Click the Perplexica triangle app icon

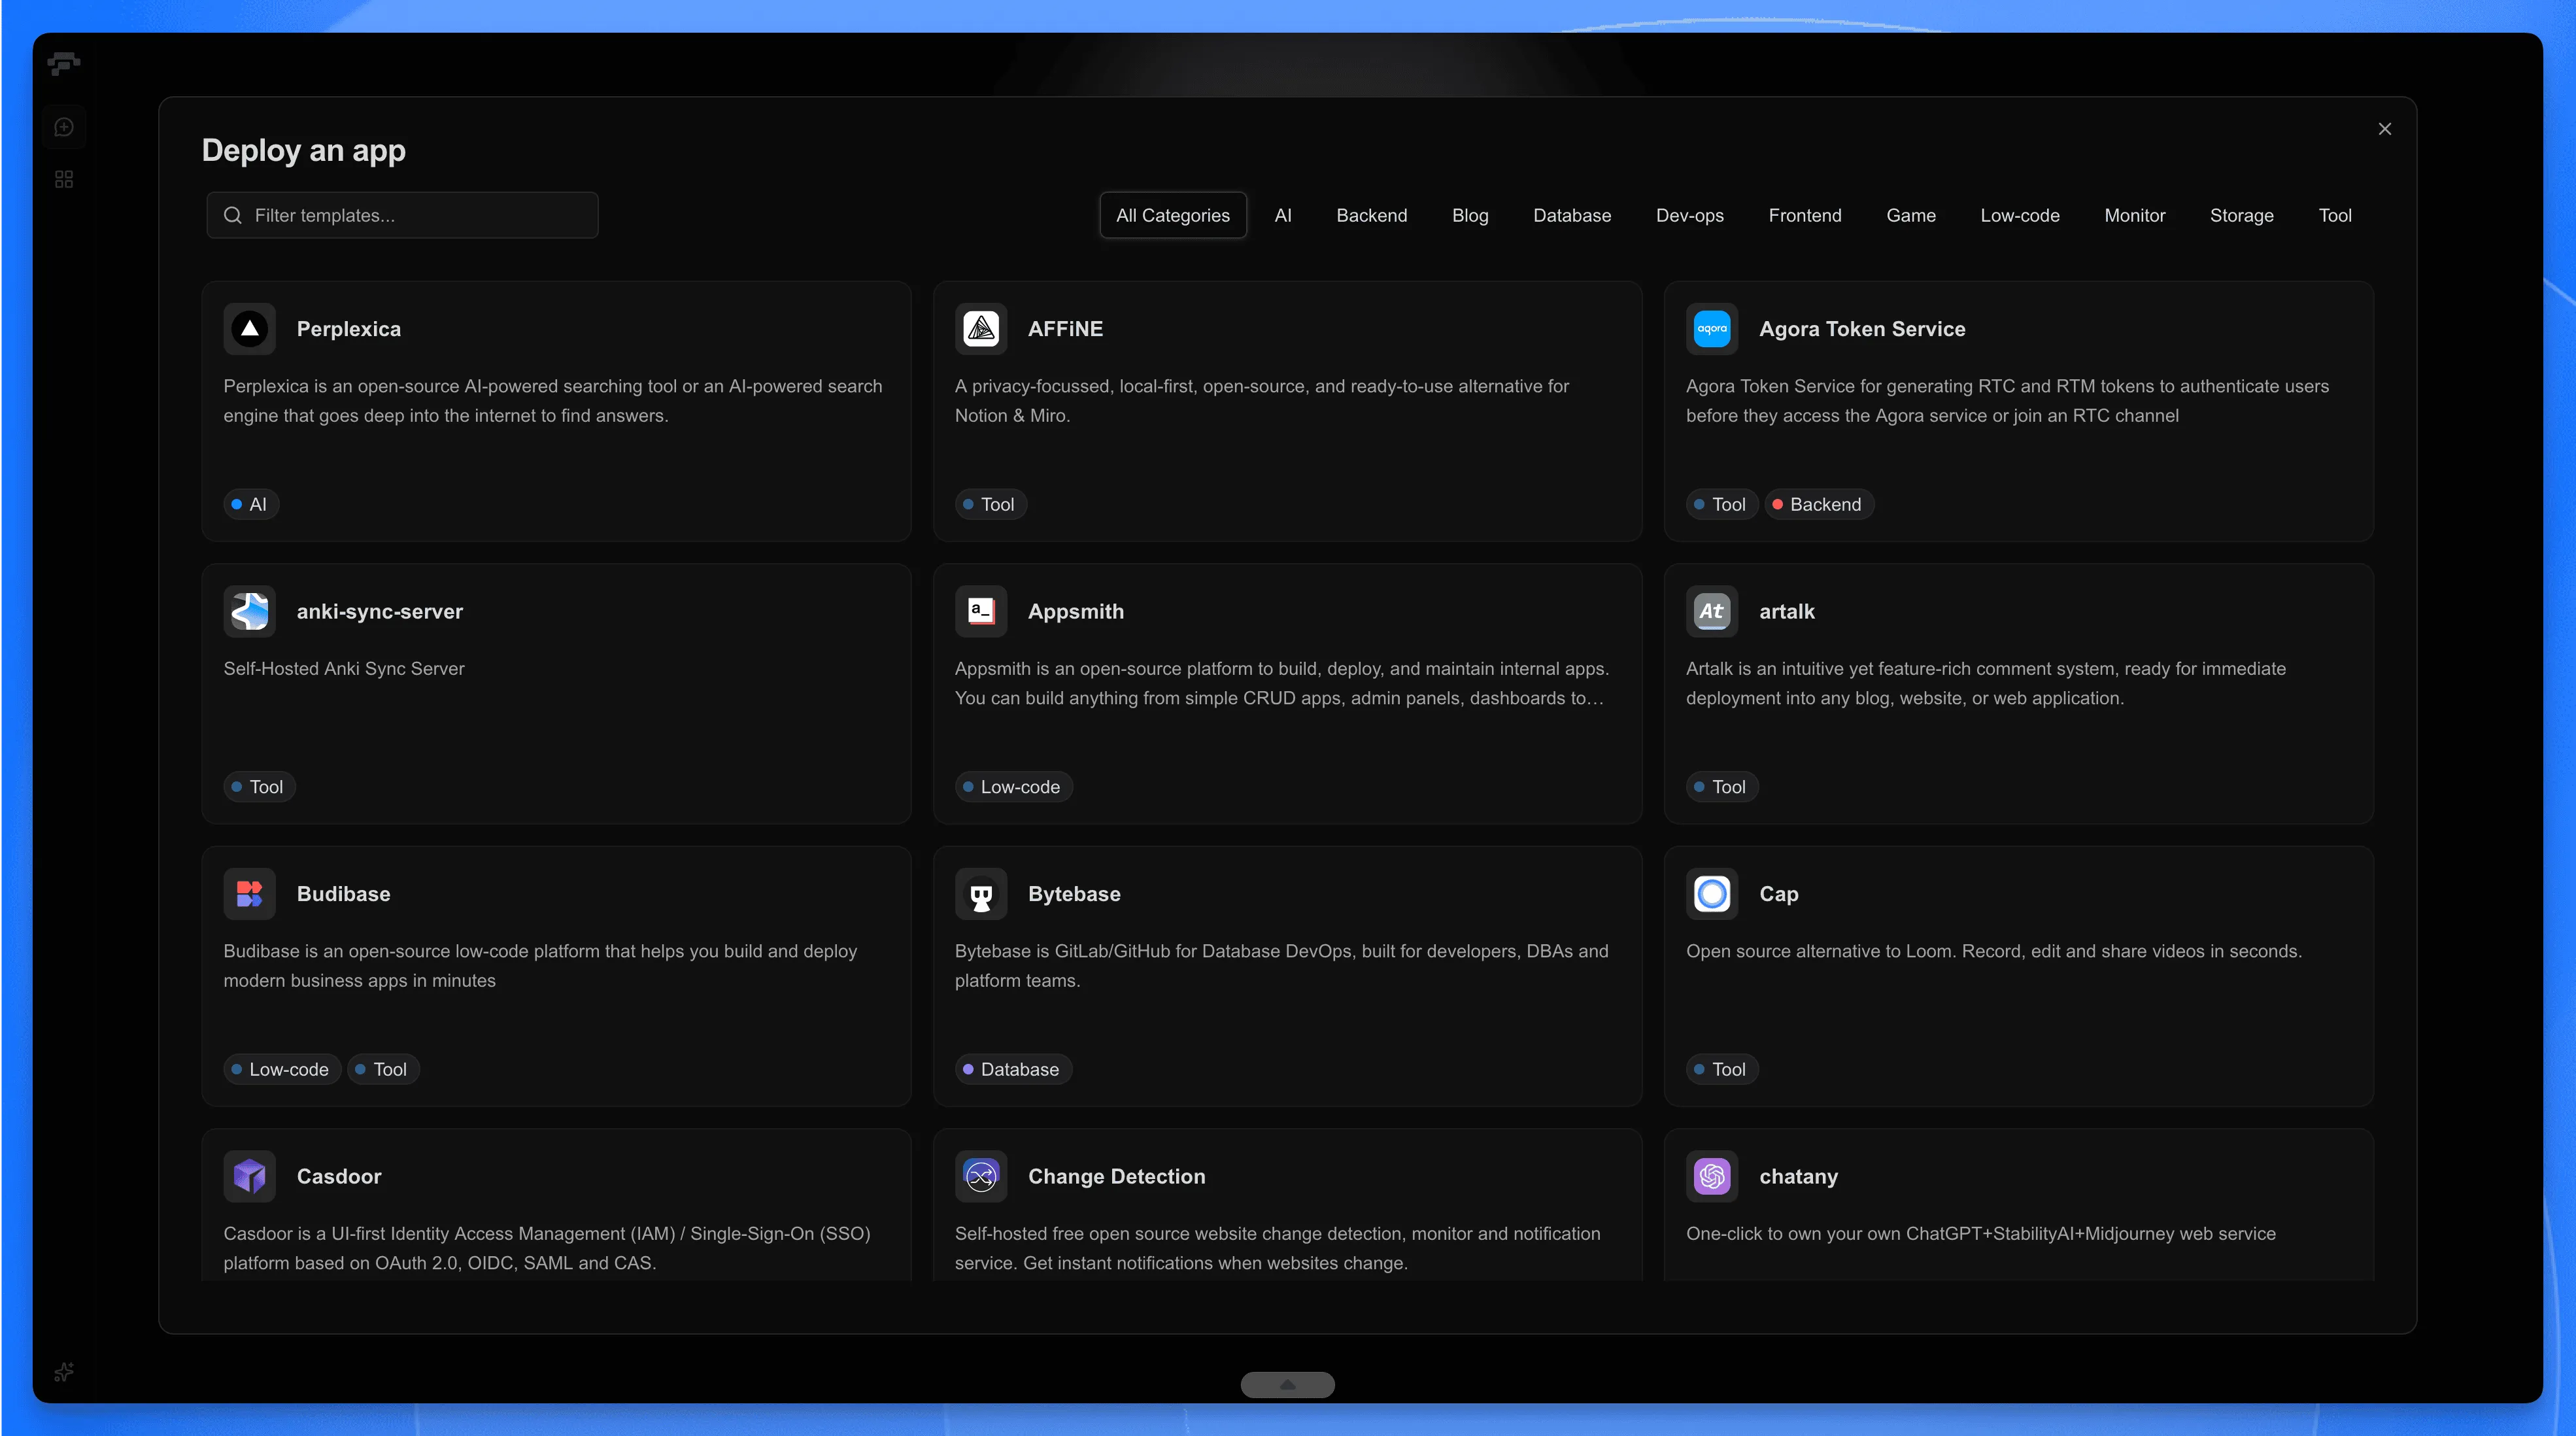click(x=249, y=329)
